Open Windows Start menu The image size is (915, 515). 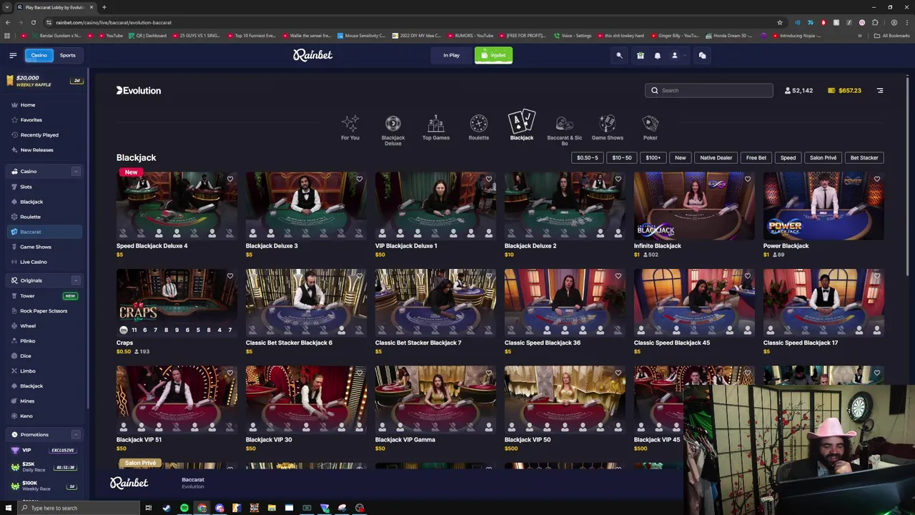pyautogui.click(x=9, y=508)
